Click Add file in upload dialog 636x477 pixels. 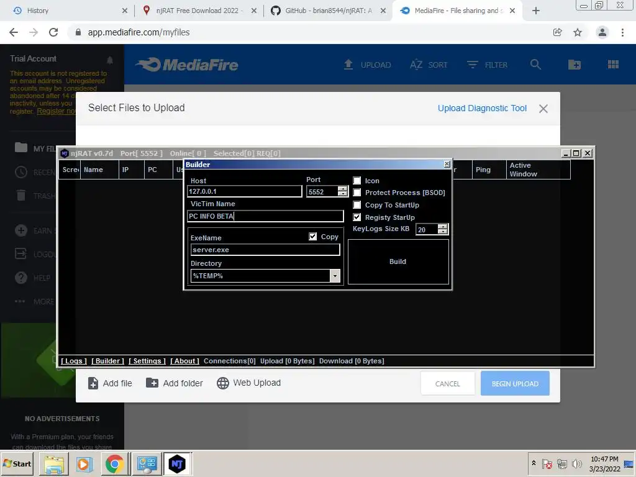coord(110,383)
